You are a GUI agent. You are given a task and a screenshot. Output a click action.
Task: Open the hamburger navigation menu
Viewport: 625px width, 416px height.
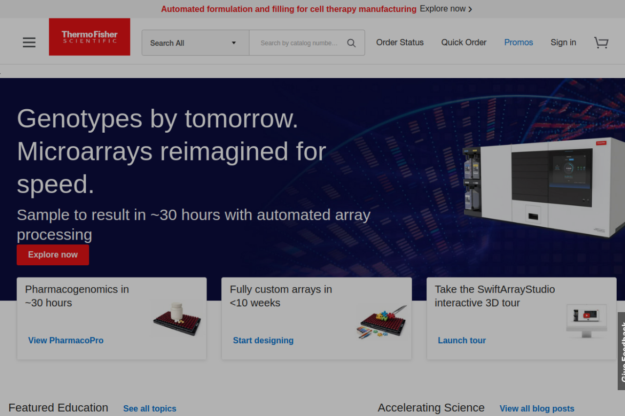point(29,42)
